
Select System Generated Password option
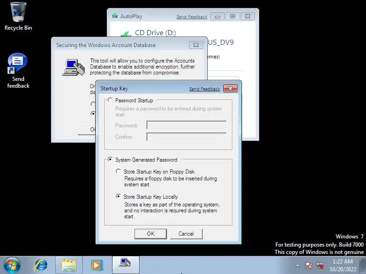pos(110,159)
